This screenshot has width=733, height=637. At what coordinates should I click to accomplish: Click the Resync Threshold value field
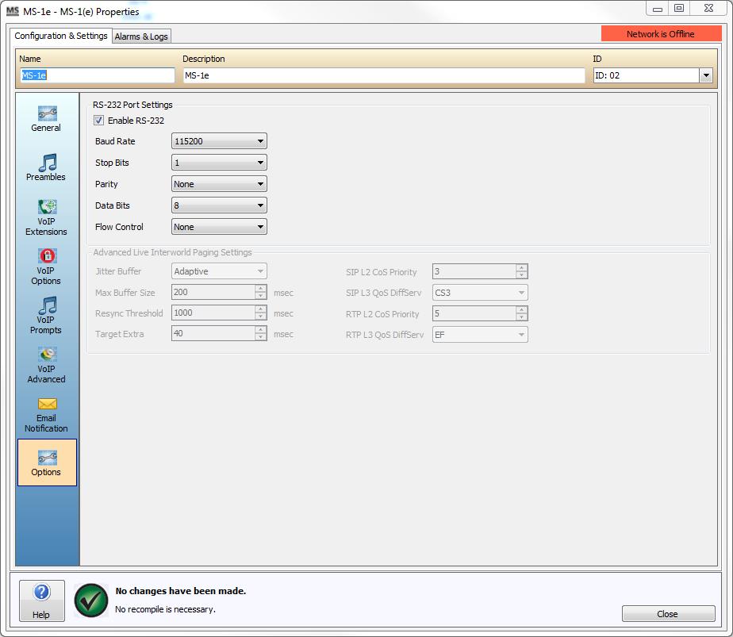click(213, 313)
